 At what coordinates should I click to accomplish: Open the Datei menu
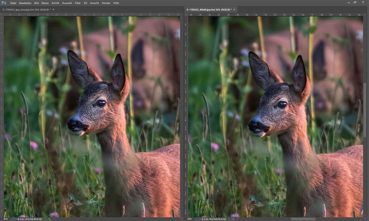[13, 3]
